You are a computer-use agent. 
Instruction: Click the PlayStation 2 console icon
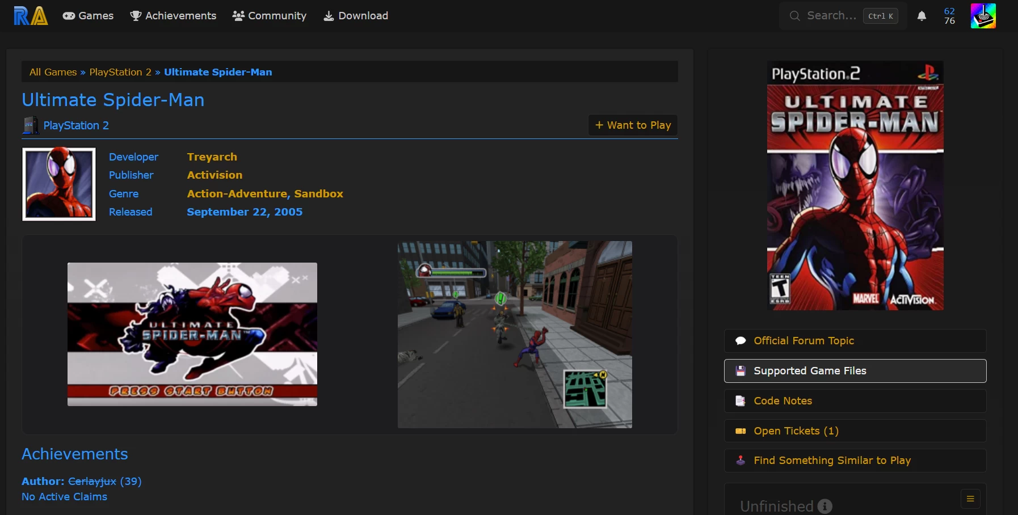click(x=31, y=125)
